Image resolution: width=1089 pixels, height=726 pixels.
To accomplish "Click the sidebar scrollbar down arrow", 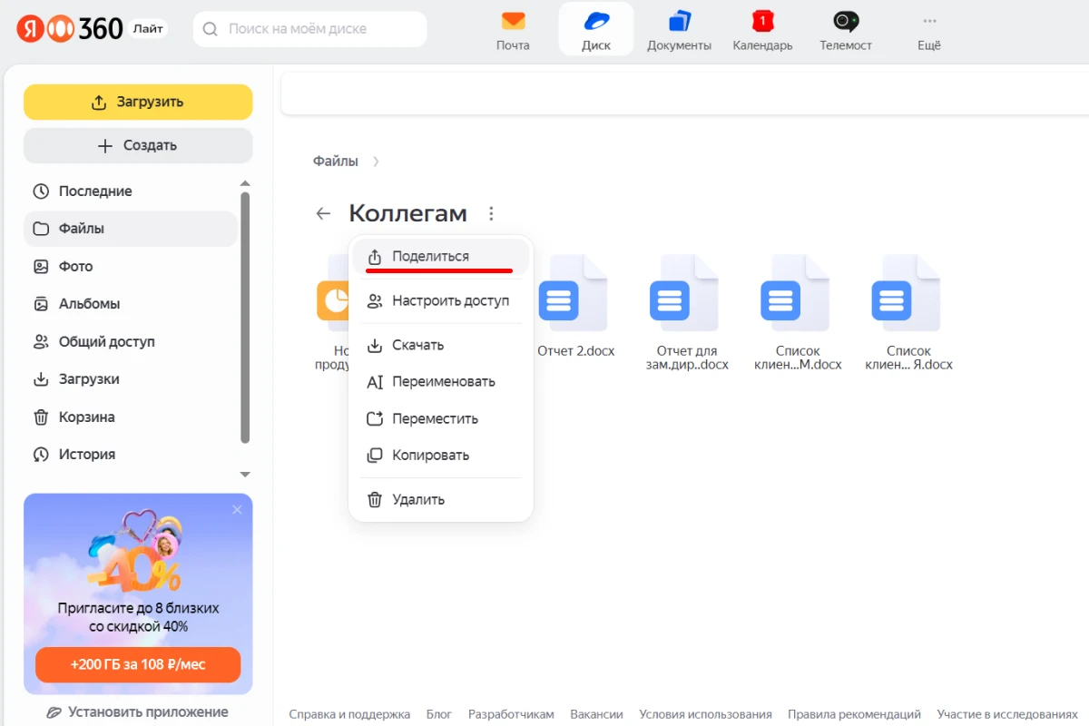I will point(244,475).
